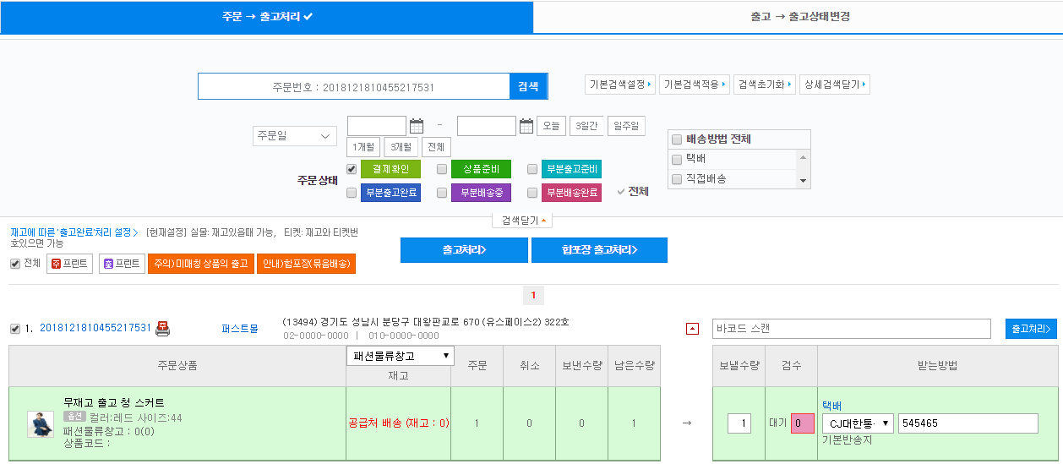1063x464 pixels.
Task: Open the start date calendar picker
Action: 416,127
